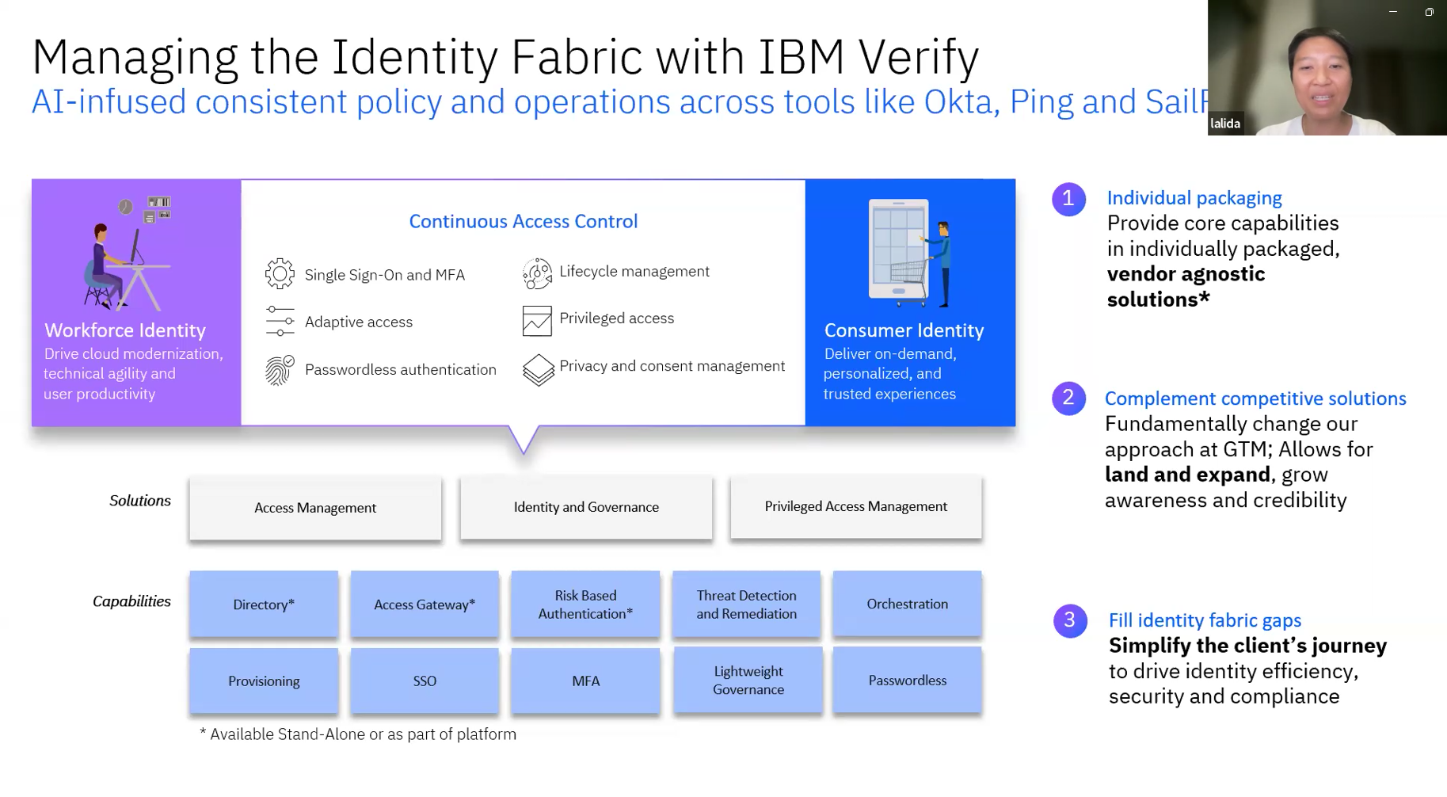This screenshot has height=797, width=1447.
Task: Select the Privileged Access Management solution box
Action: point(856,506)
